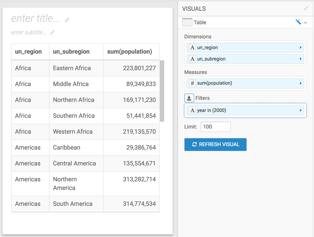
Task: Click the Table visual type icon
Action: tap(187, 22)
